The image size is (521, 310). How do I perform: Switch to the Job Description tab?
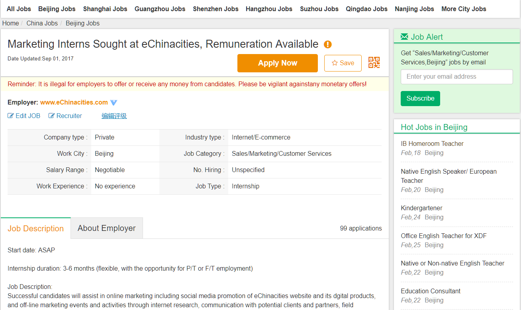35,229
